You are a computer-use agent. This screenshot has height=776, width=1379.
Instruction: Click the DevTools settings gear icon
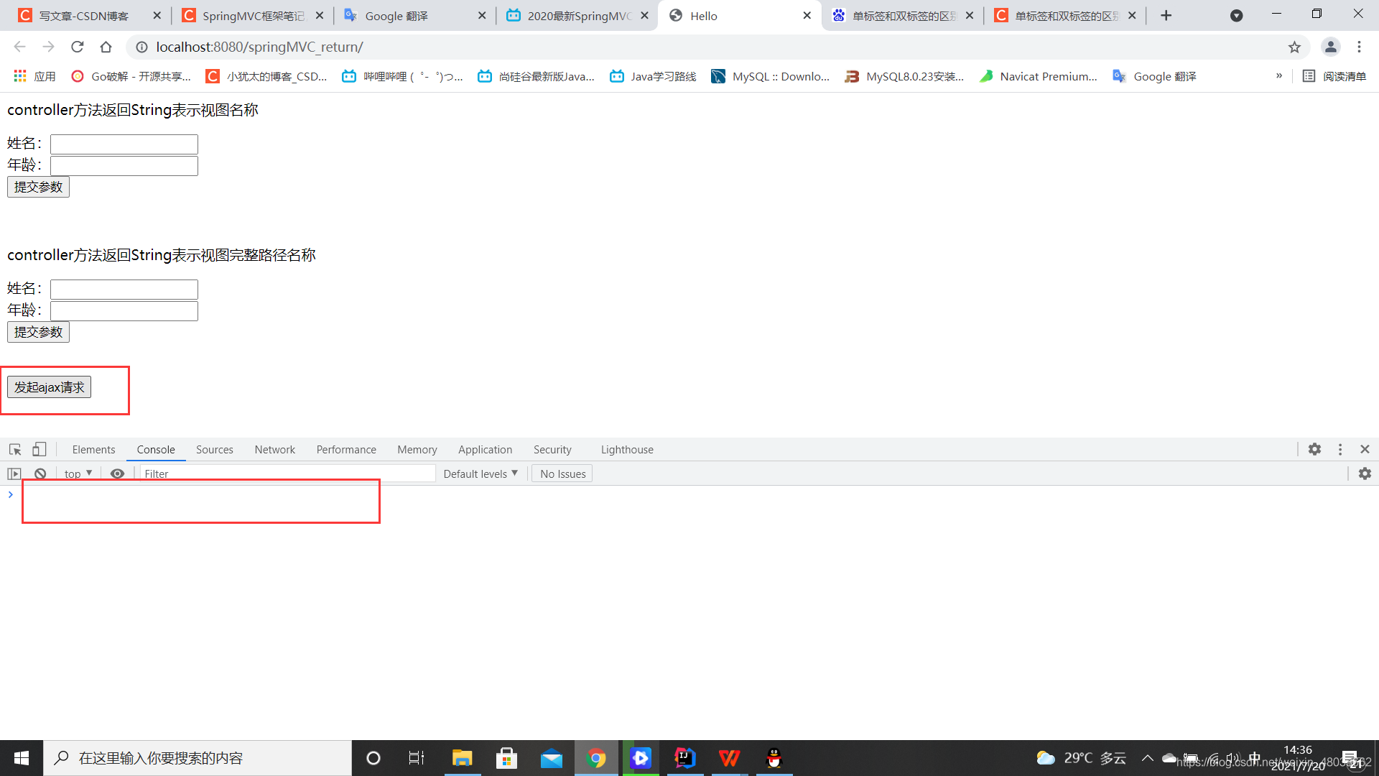point(1314,449)
